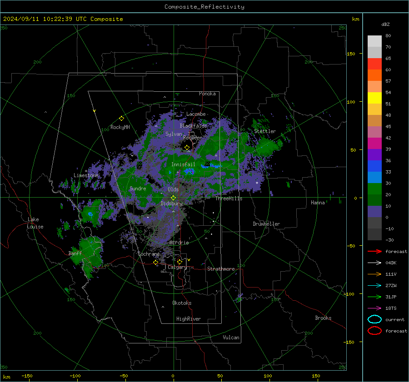
Task: Select the red 60–65 dBZ swatch
Action: point(374,64)
